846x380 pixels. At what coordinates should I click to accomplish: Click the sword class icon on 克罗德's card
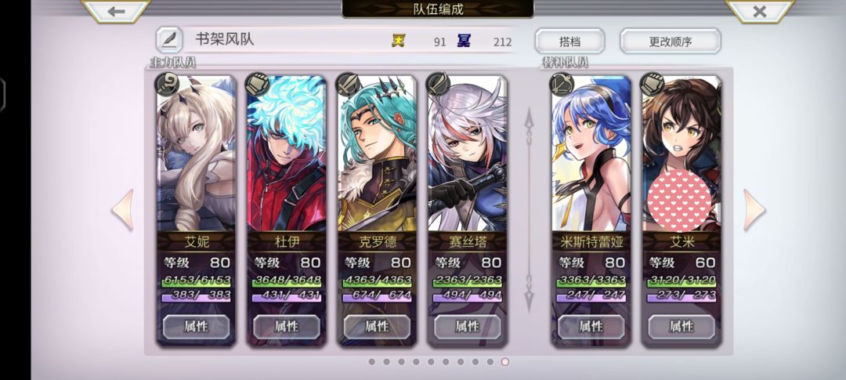click(348, 85)
